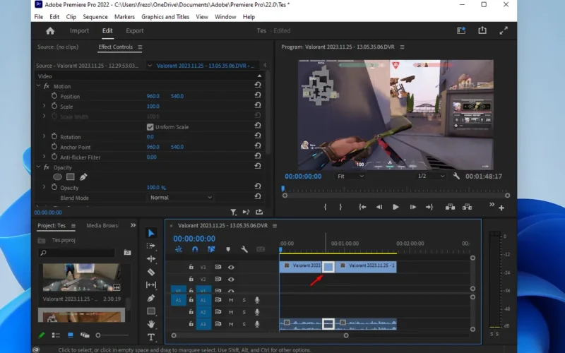The image size is (565, 353).
Task: Show hidden Project panel tabs chevrons
Action: (133, 225)
